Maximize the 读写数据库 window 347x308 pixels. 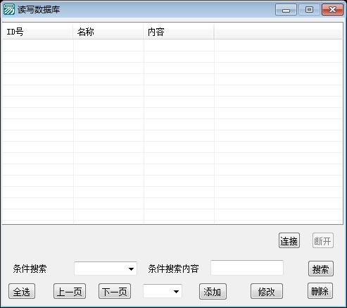pos(310,10)
